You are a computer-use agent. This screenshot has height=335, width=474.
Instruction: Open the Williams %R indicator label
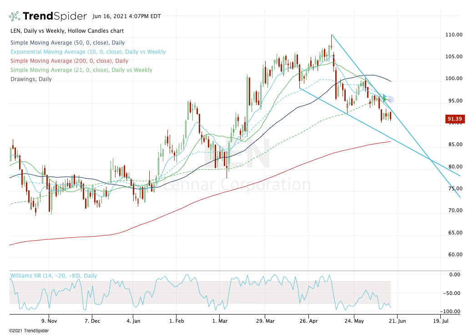click(53, 276)
